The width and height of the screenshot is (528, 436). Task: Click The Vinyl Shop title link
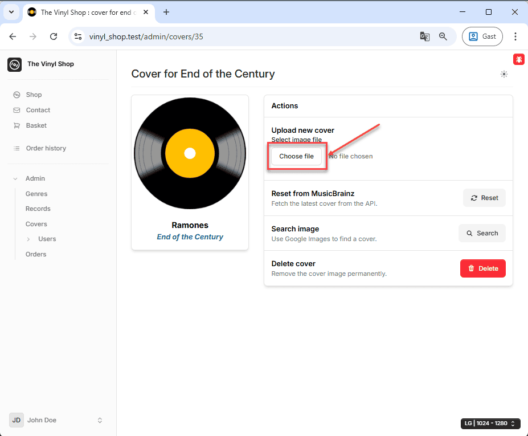pos(51,64)
